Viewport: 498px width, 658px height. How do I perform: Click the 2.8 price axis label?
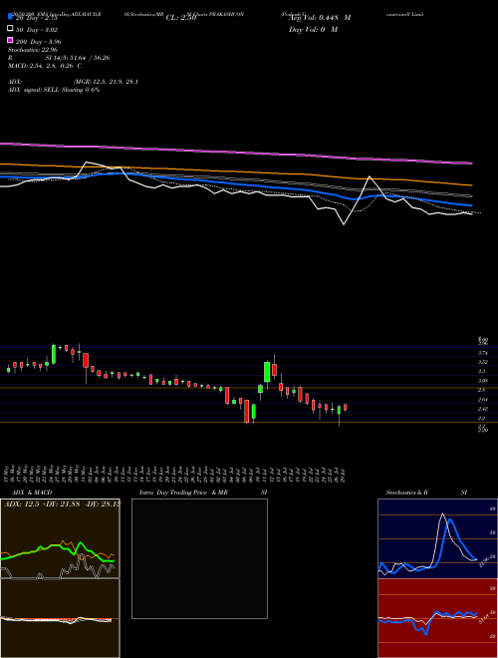(482, 390)
